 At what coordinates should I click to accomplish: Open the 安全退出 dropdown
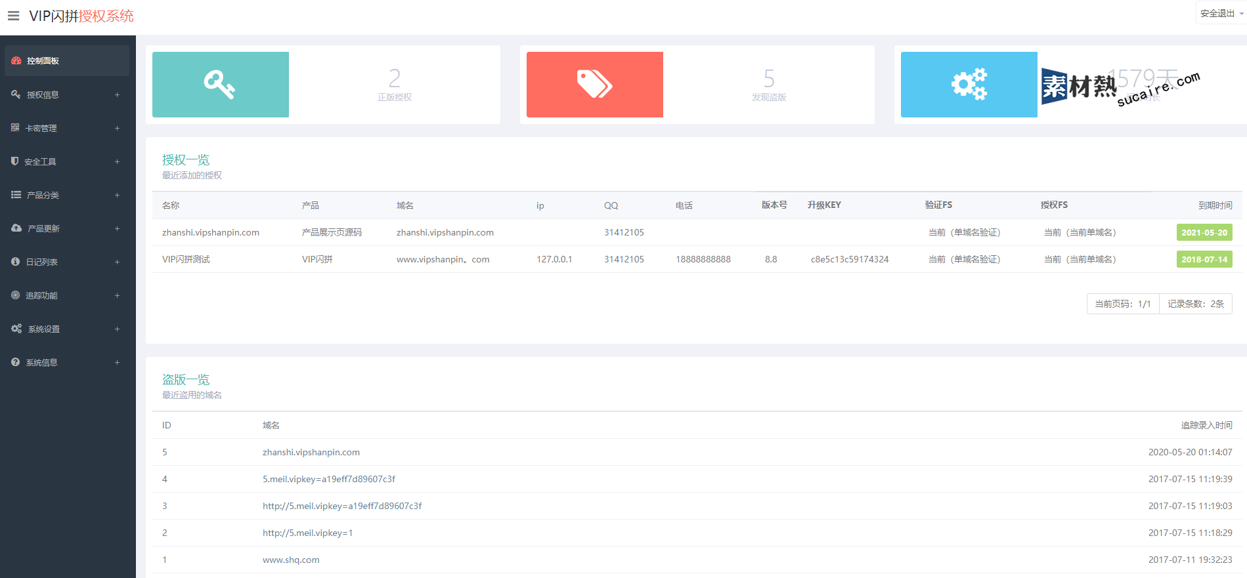(1221, 13)
